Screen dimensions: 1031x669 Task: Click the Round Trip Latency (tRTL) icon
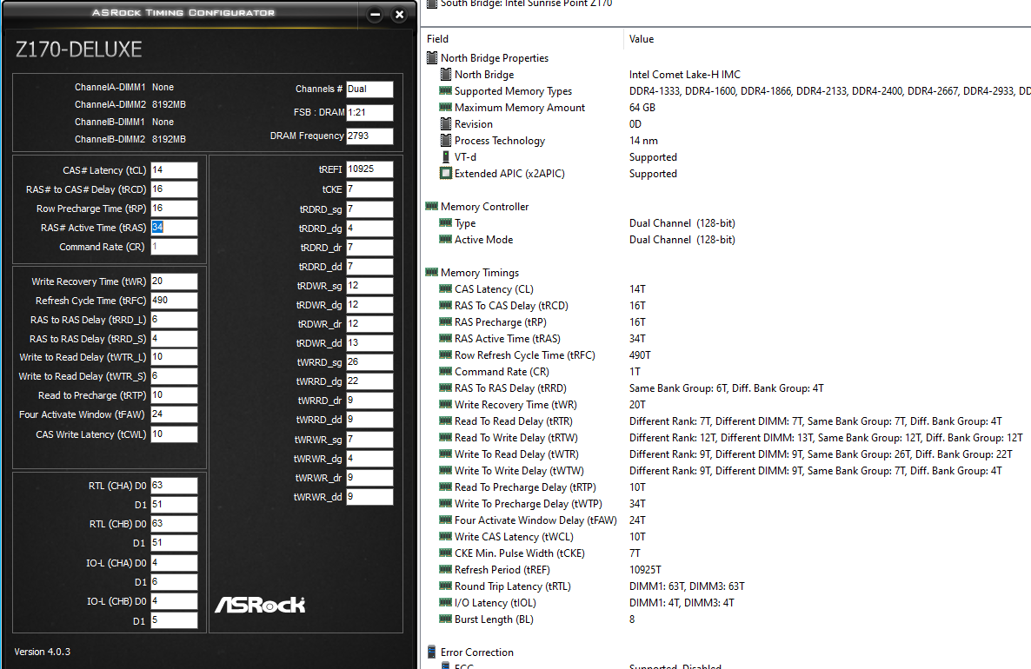446,586
